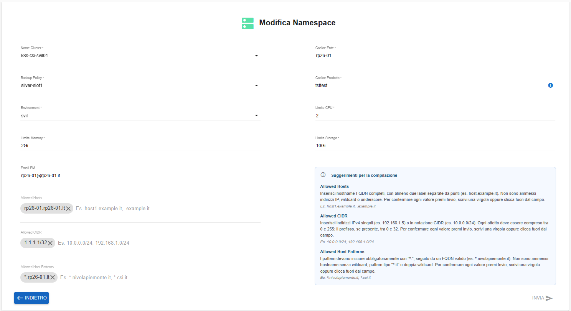Click the Allowed Host Patterns input placeholder

click(x=94, y=277)
